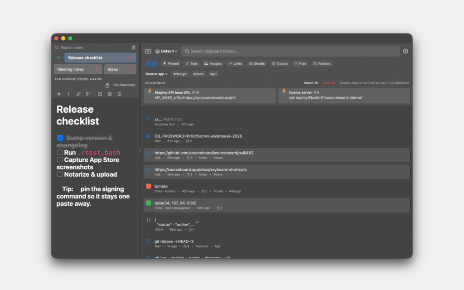Delete the current note with the trash icon

pyautogui.click(x=134, y=47)
